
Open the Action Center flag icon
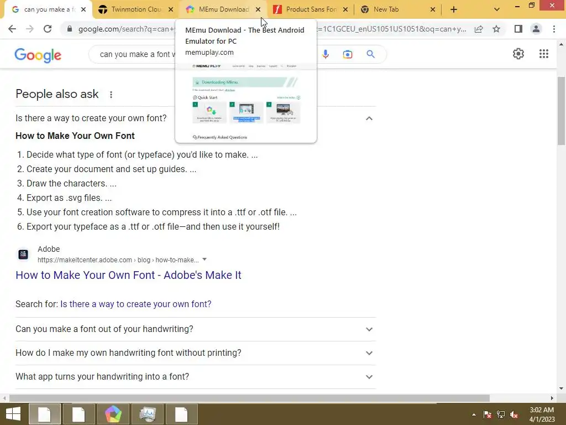point(488,414)
